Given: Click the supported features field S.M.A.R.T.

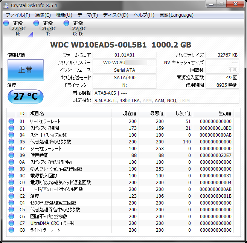Looking at the screenshot, I should pos(166,101).
